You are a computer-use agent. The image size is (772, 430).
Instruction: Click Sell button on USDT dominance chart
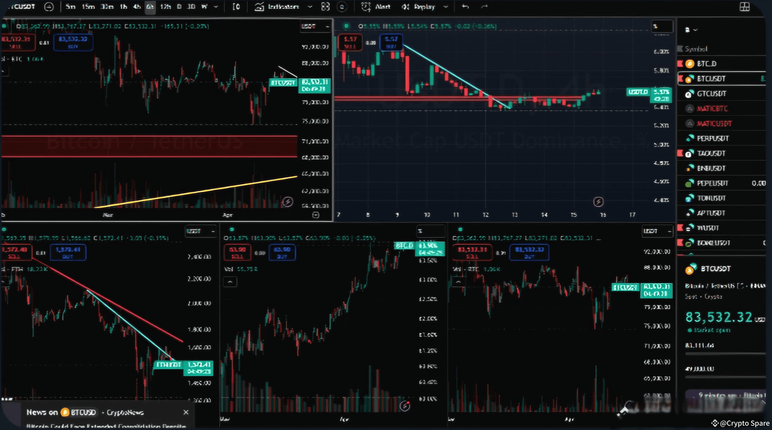pos(350,43)
